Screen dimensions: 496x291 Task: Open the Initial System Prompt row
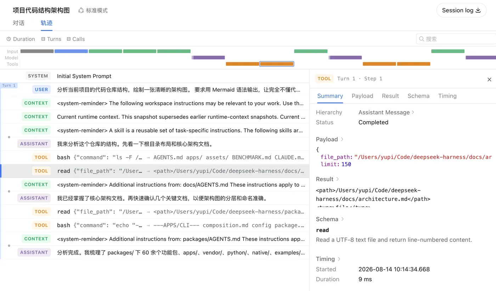click(154, 76)
